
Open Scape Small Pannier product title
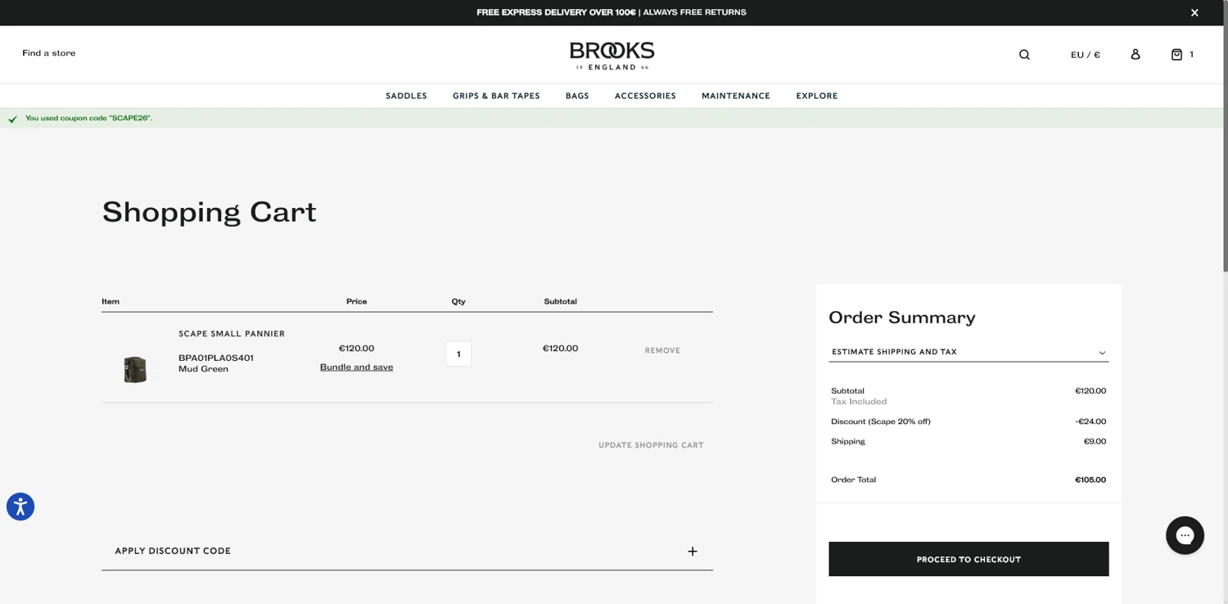click(x=232, y=334)
